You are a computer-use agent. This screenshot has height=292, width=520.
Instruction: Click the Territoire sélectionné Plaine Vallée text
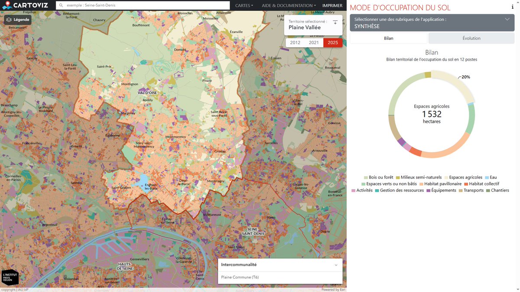click(x=308, y=24)
